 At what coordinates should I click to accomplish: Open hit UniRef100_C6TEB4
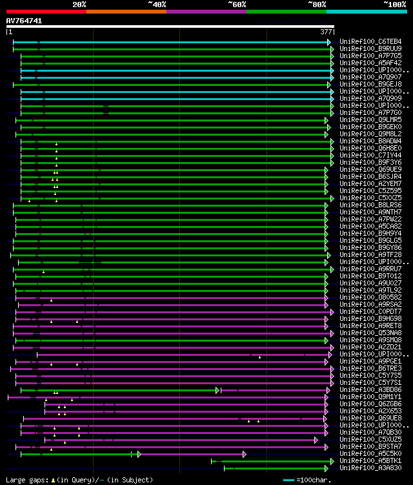pos(370,41)
